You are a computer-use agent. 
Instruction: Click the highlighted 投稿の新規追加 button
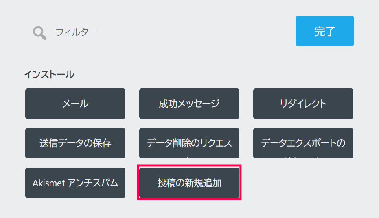point(189,183)
